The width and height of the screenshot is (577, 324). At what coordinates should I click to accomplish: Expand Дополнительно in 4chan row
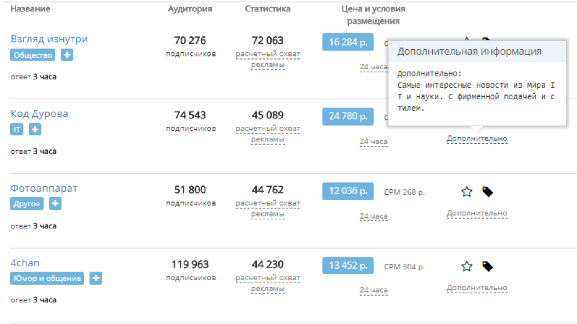point(477,287)
